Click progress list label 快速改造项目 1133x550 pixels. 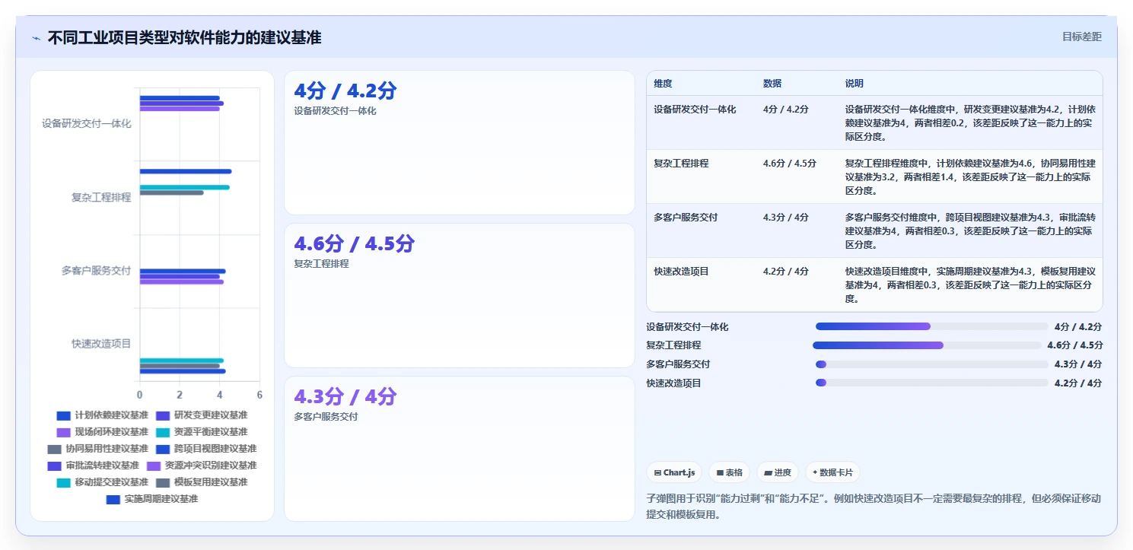point(674,383)
